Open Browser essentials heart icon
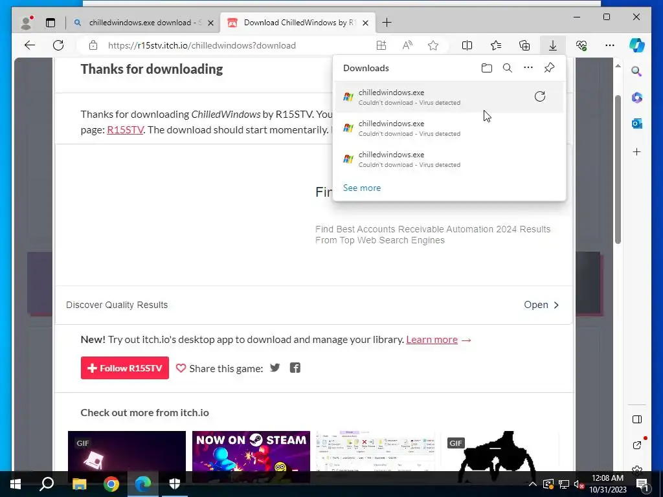 point(581,45)
